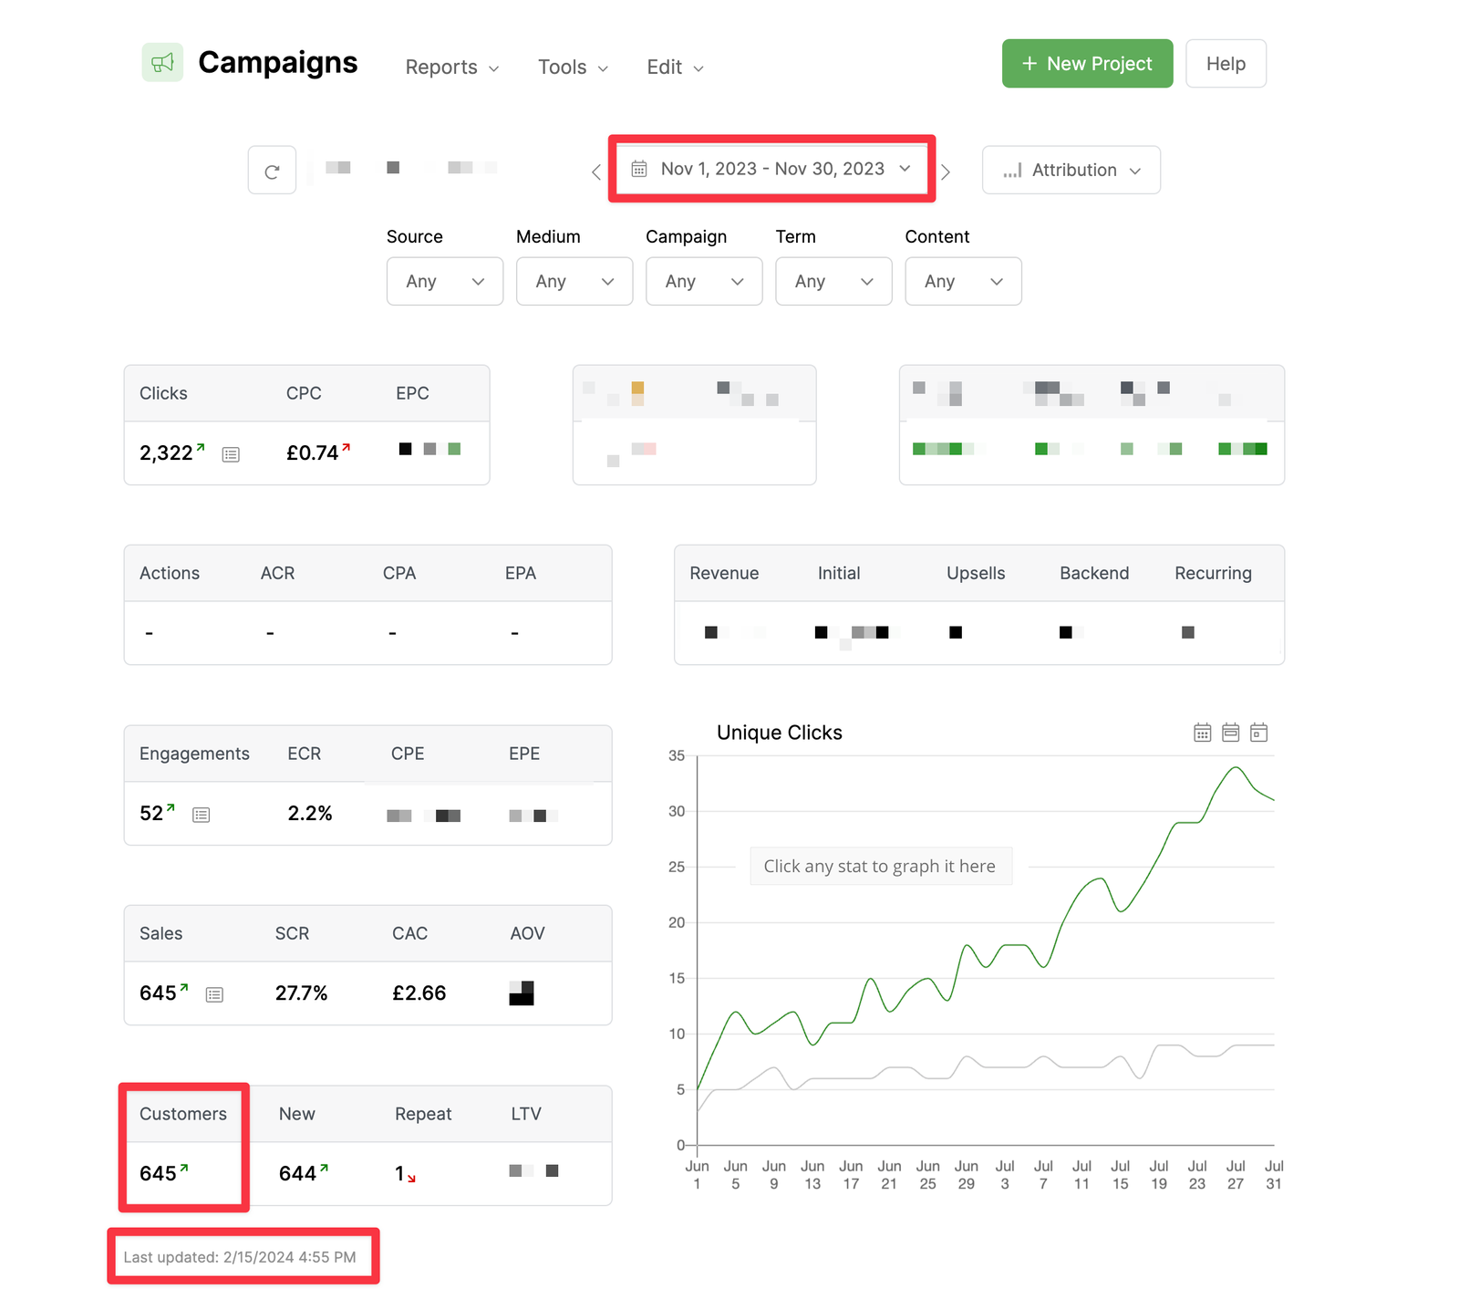Open the Tools menu
This screenshot has height=1310, width=1459.
pos(572,68)
